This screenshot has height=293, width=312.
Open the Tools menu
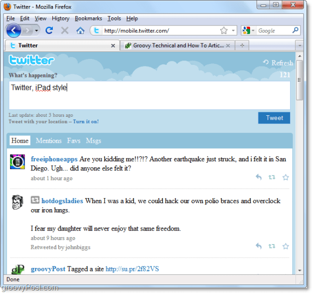[114, 18]
